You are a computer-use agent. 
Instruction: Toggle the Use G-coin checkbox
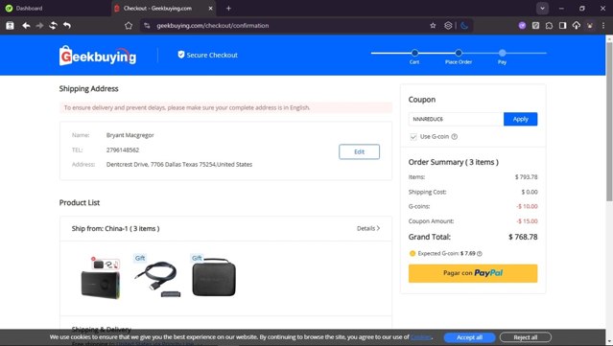coord(413,137)
